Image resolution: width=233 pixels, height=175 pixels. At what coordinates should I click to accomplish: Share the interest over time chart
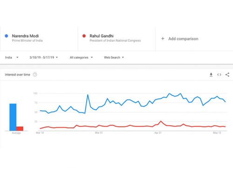[x=227, y=75]
